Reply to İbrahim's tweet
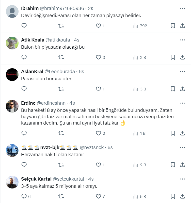 pyautogui.click(x=24, y=26)
